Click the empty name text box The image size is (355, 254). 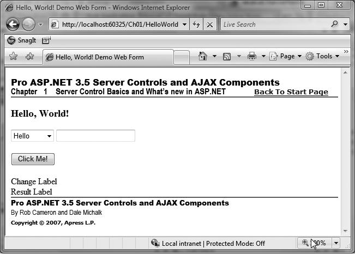pos(95,136)
